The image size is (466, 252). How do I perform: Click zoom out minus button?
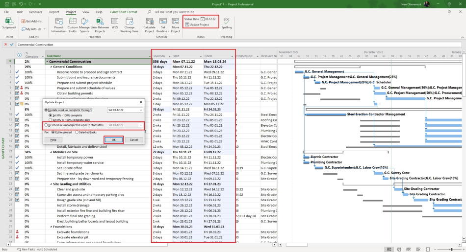coord(435,250)
